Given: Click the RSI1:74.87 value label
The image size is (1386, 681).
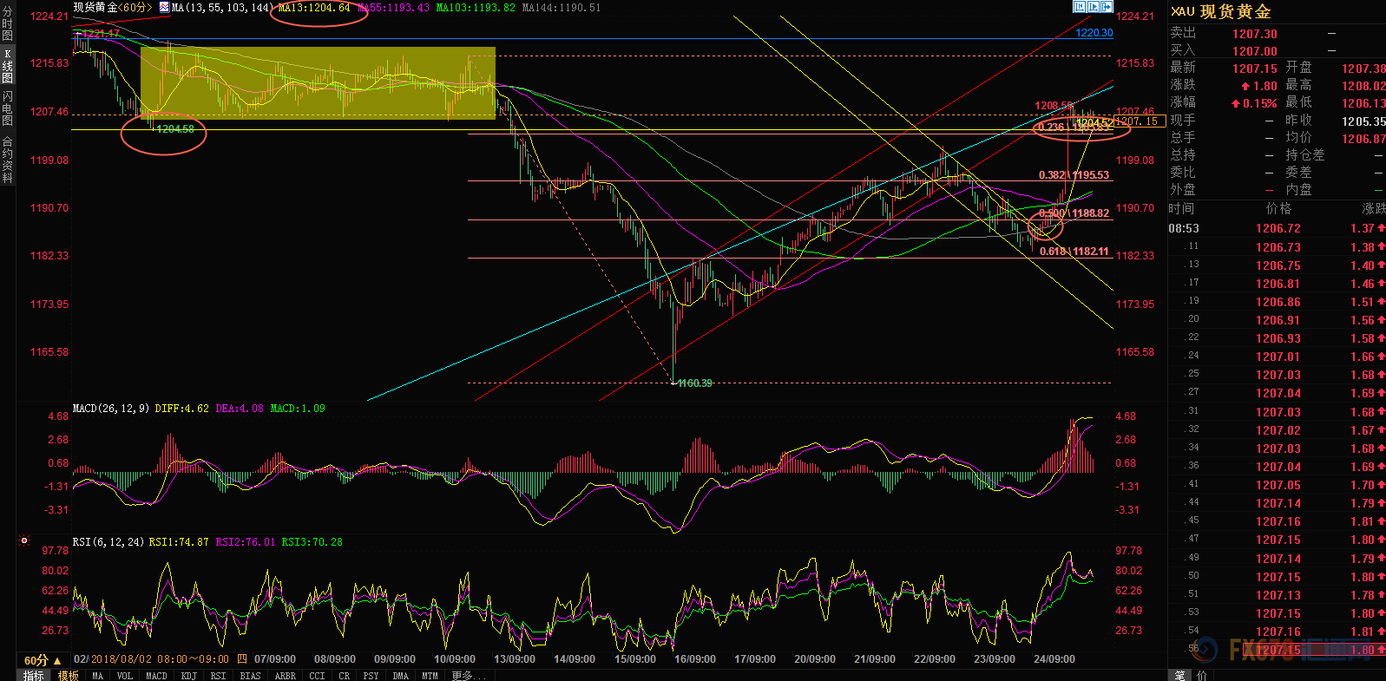Looking at the screenshot, I should click(x=179, y=541).
